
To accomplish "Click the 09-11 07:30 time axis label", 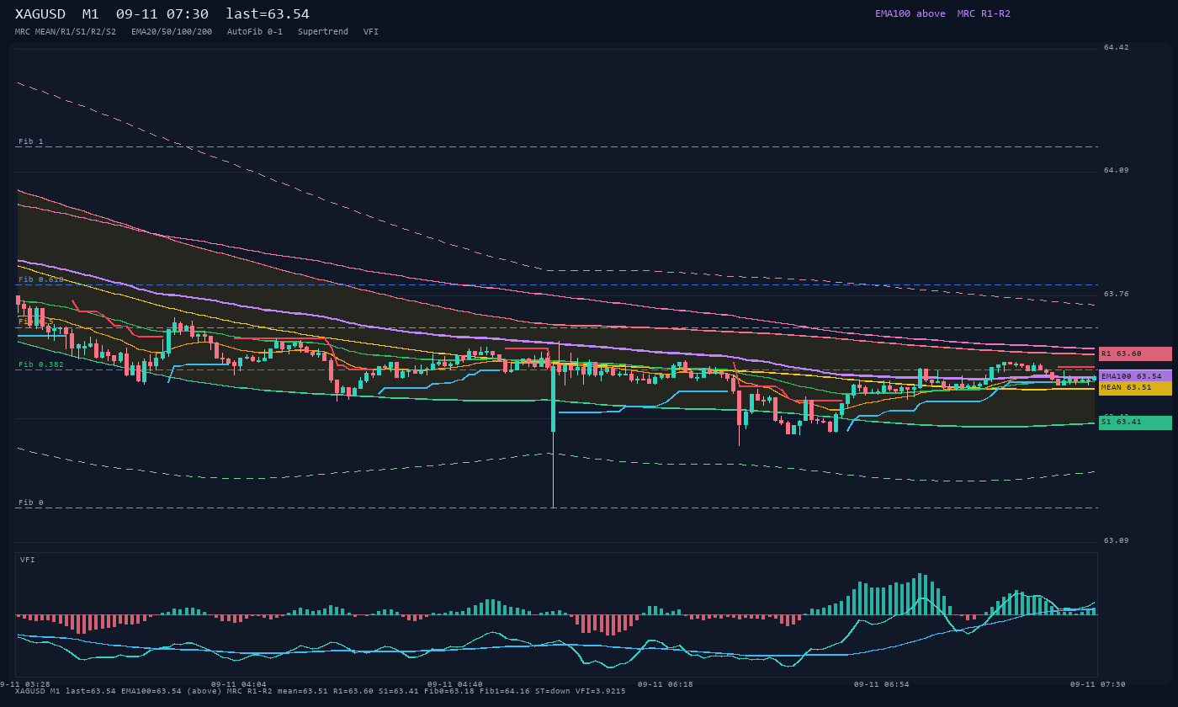I will pos(1098,684).
